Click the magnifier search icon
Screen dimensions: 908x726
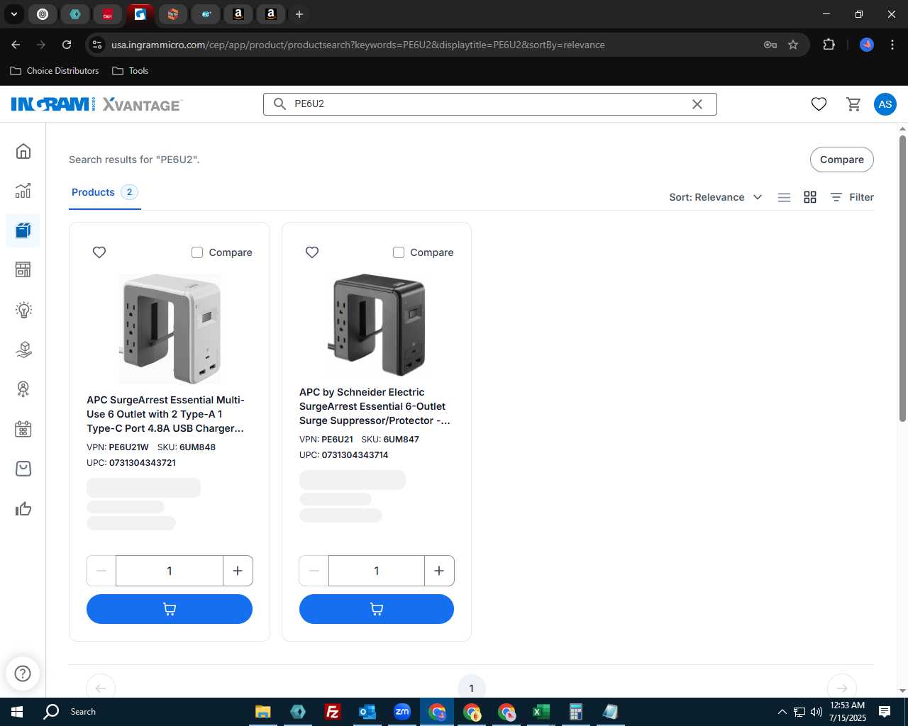click(x=279, y=104)
